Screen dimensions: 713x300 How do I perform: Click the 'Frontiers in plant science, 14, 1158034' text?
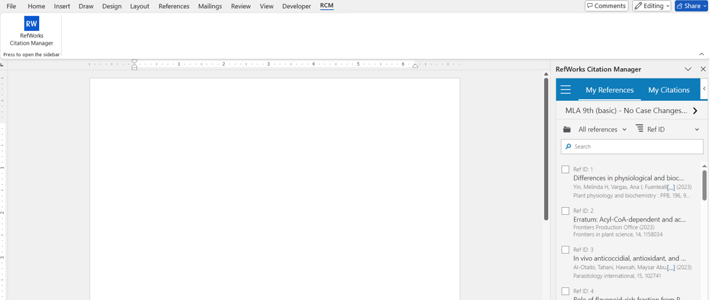click(618, 234)
